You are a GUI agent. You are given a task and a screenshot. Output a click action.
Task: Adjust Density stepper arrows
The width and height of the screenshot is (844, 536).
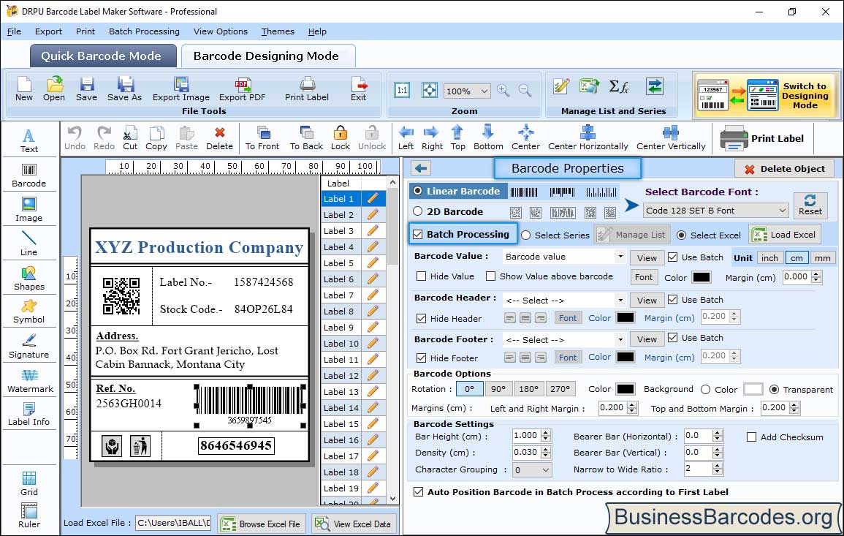[x=546, y=453]
